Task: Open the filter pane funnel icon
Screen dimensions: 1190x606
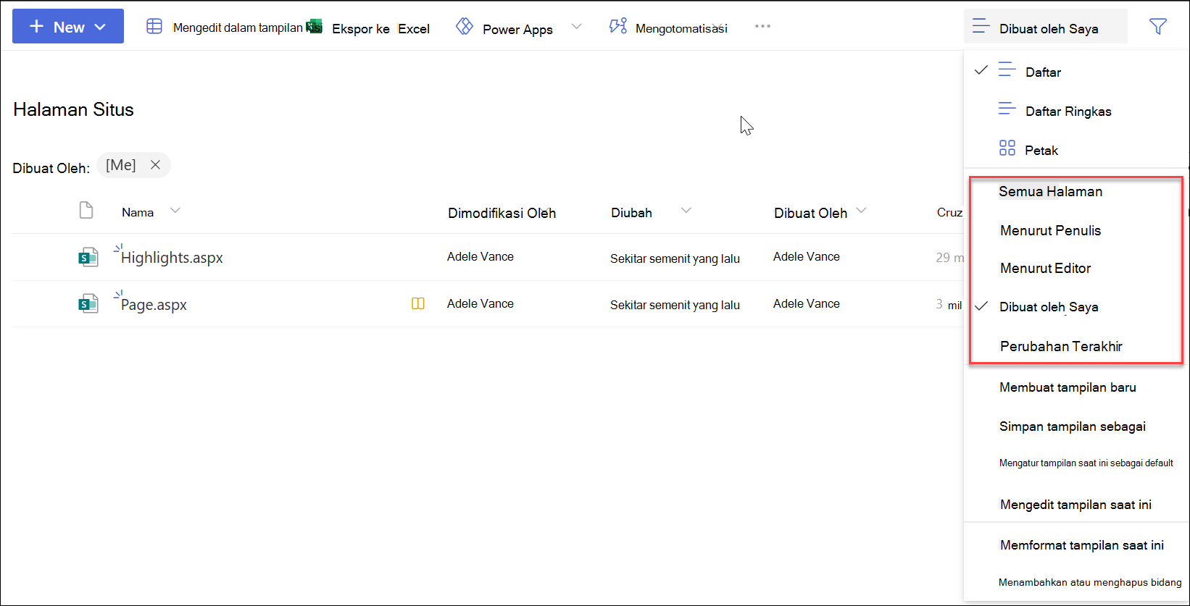Action: (x=1158, y=27)
